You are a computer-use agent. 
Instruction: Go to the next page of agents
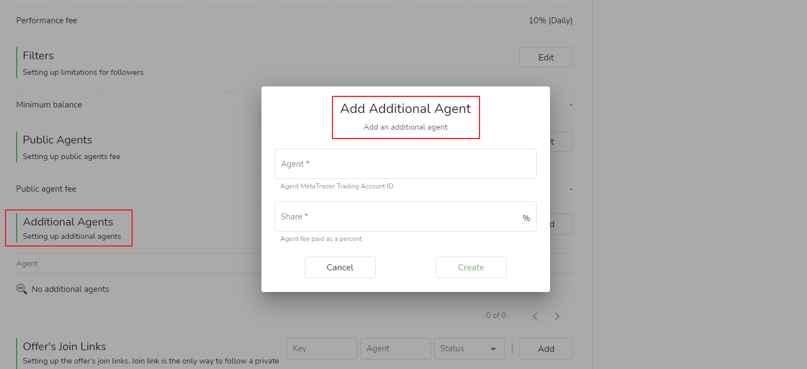pyautogui.click(x=557, y=316)
